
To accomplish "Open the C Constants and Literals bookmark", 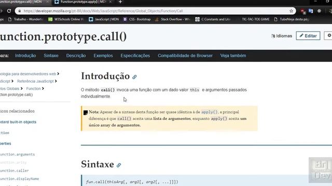I will click(213, 19).
